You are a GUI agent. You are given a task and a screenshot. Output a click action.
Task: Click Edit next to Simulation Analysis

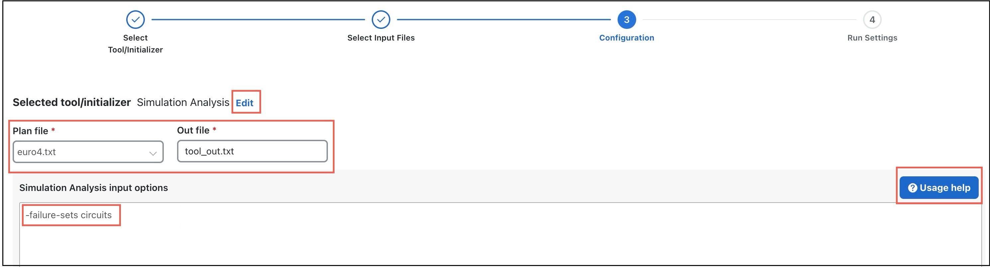[245, 103]
